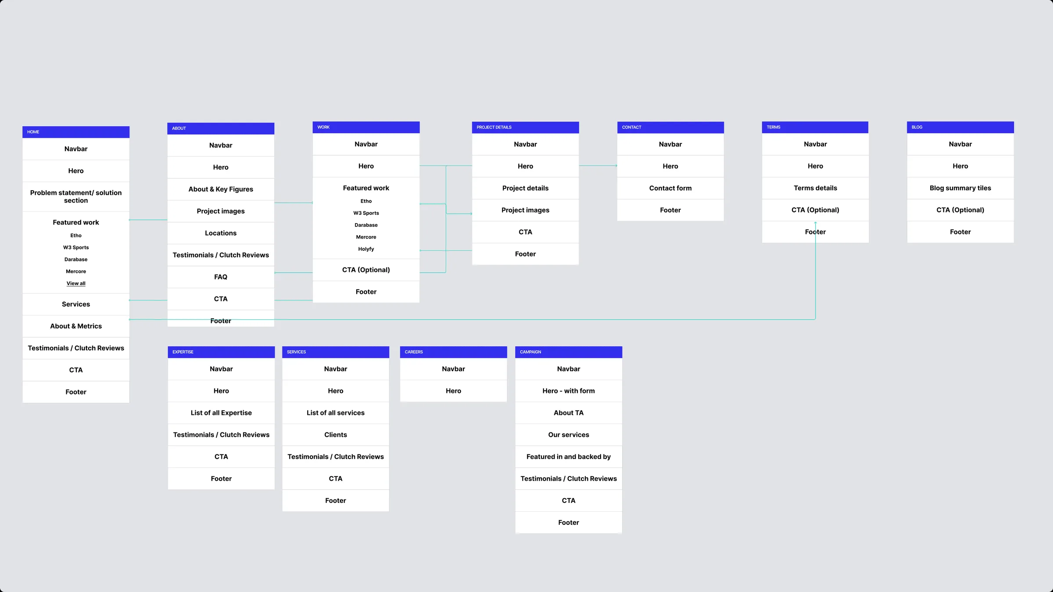
Task: Click the PROJECT DETAILS header label
Action: tap(494, 127)
